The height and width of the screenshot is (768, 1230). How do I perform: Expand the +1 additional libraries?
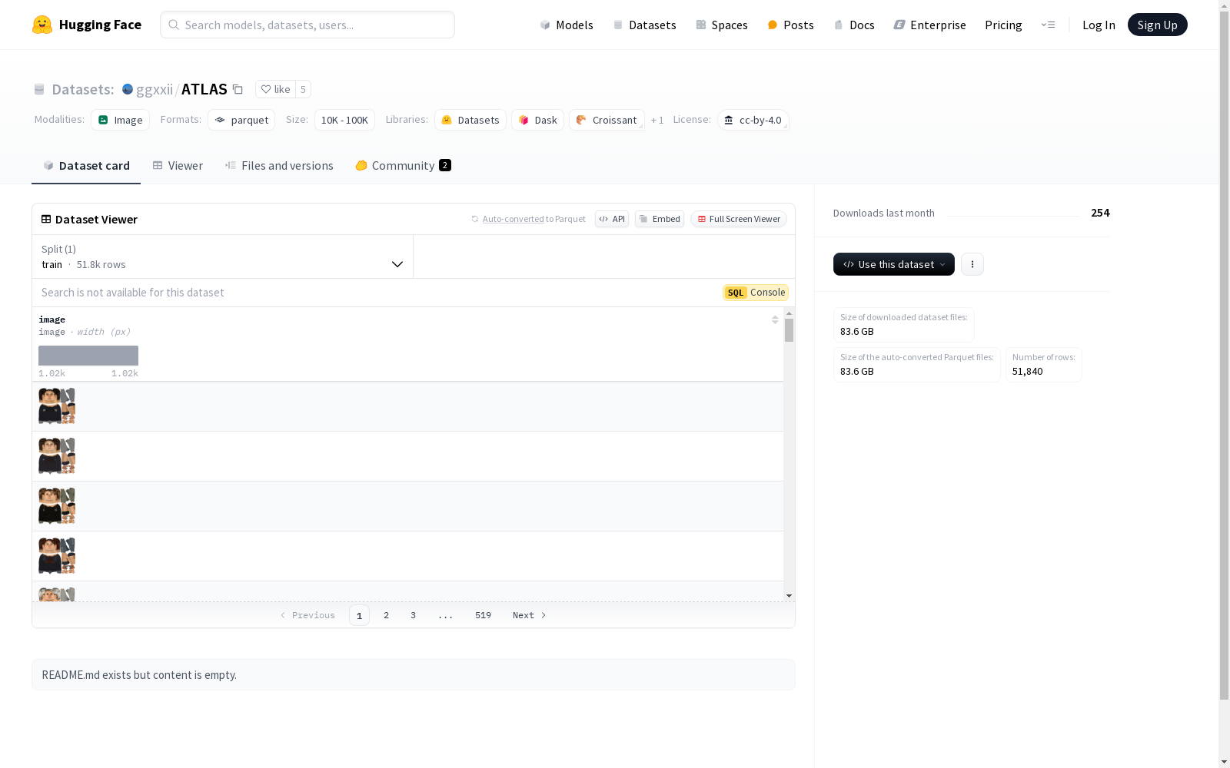click(x=657, y=121)
